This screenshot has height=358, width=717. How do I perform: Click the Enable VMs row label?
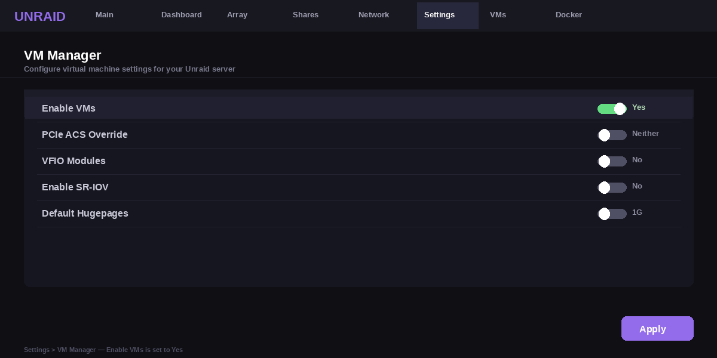pyautogui.click(x=69, y=109)
